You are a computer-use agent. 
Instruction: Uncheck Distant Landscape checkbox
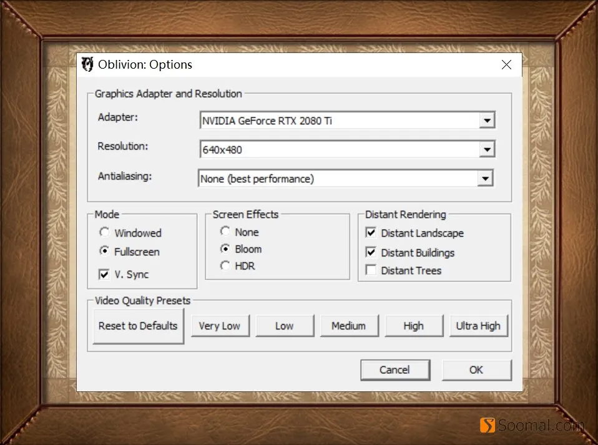371,232
